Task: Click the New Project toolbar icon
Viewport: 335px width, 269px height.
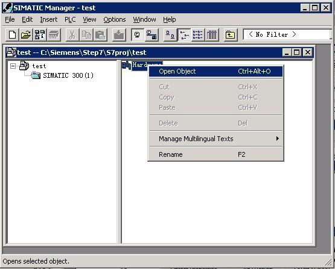Action: point(12,34)
